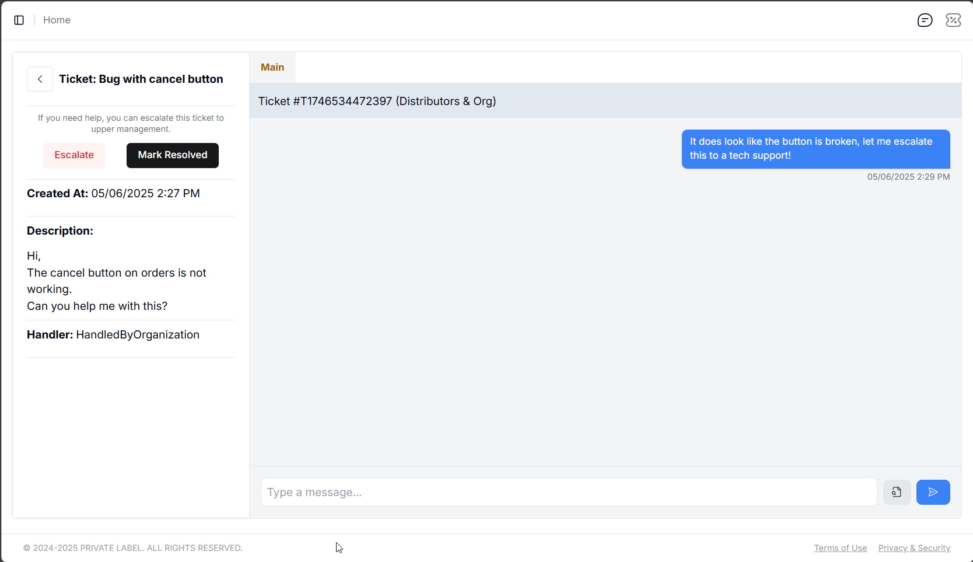Viewport: 973px width, 562px height.
Task: Click the Created At date line
Action: coord(114,194)
